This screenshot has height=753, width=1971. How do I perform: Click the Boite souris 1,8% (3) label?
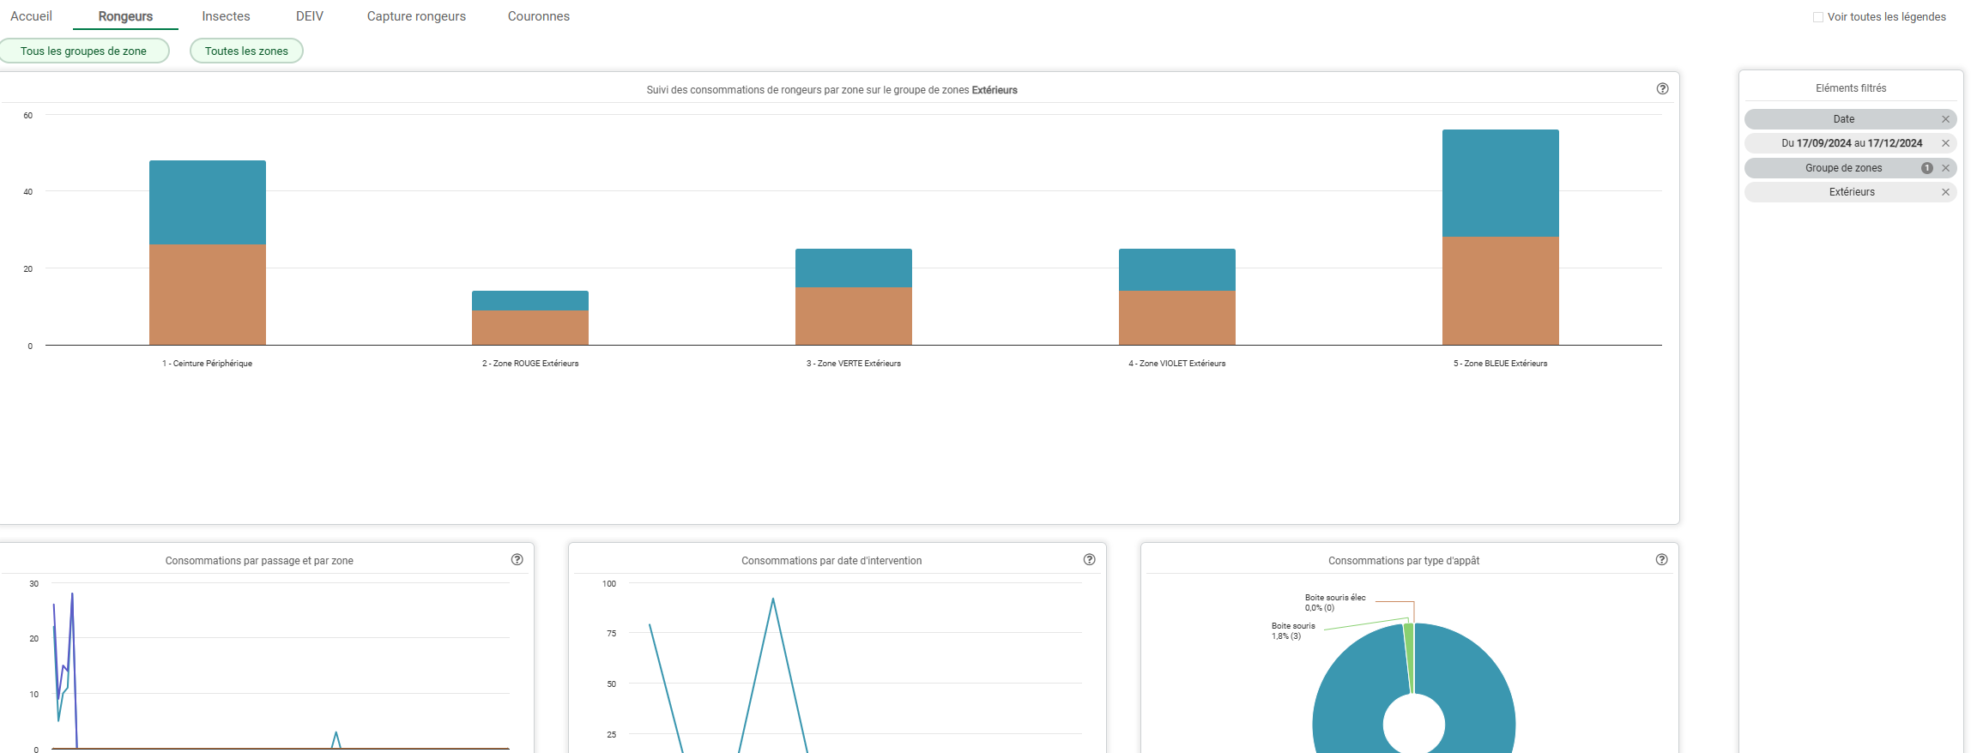coord(1293,631)
